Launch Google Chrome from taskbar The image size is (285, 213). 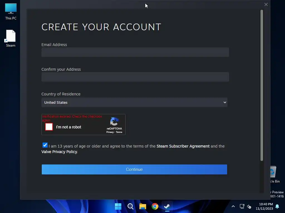click(x=155, y=206)
